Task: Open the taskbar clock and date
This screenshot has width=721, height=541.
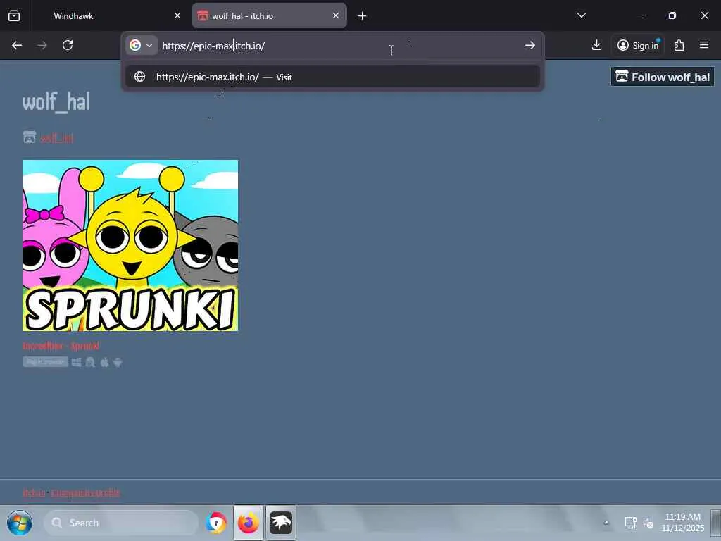Action: 683,523
